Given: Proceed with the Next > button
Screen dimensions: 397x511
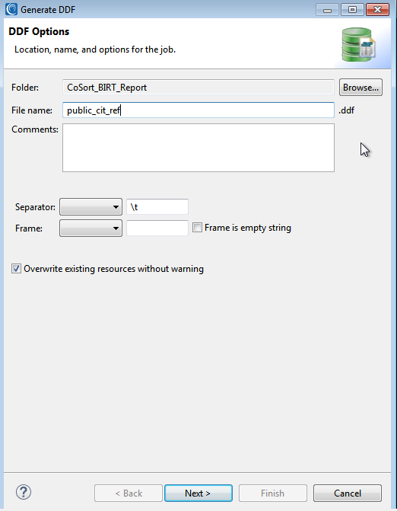Looking at the screenshot, I should point(198,493).
